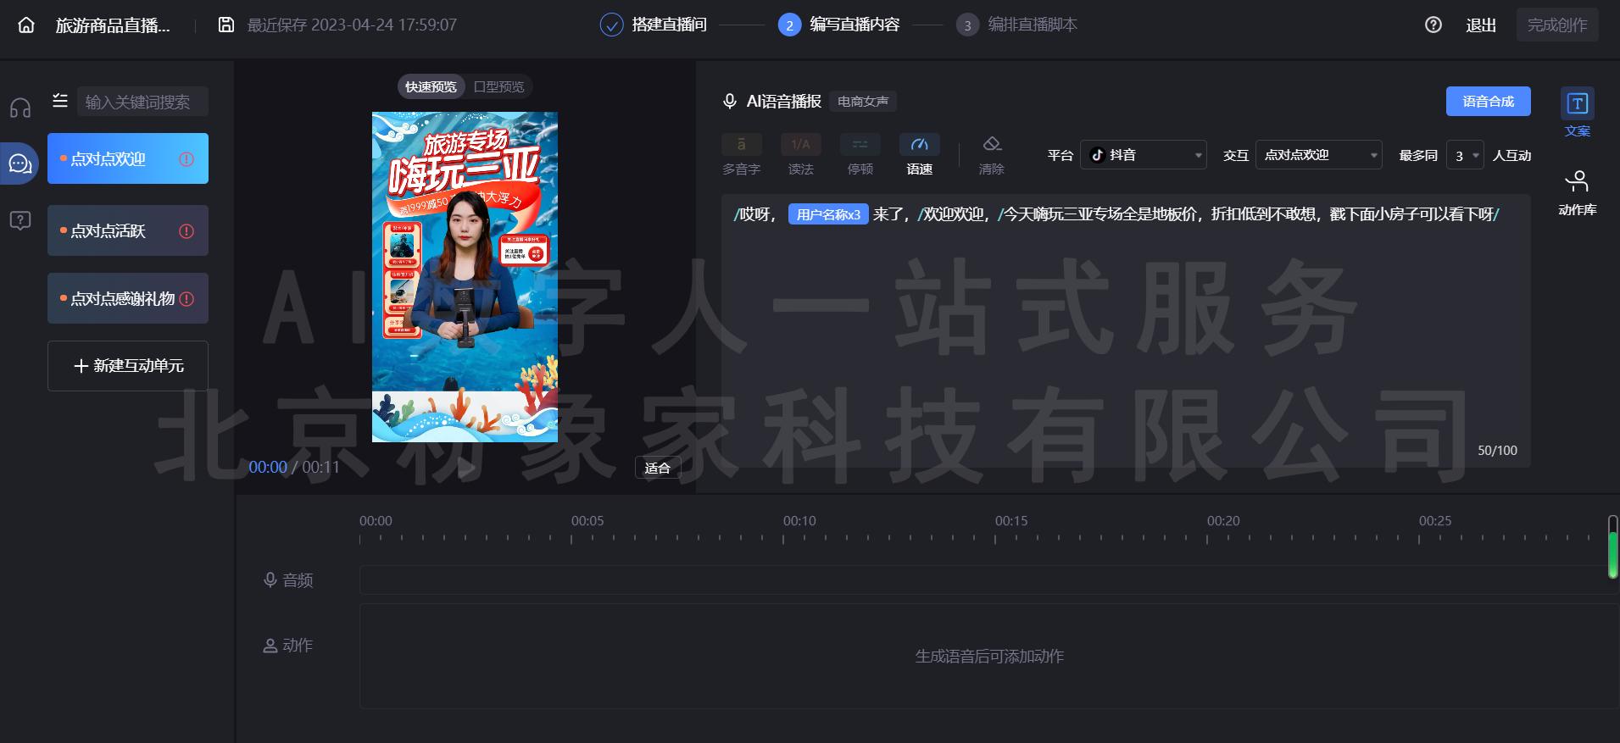The image size is (1620, 743).
Task: Open help via question mark icon
Action: 1433,25
